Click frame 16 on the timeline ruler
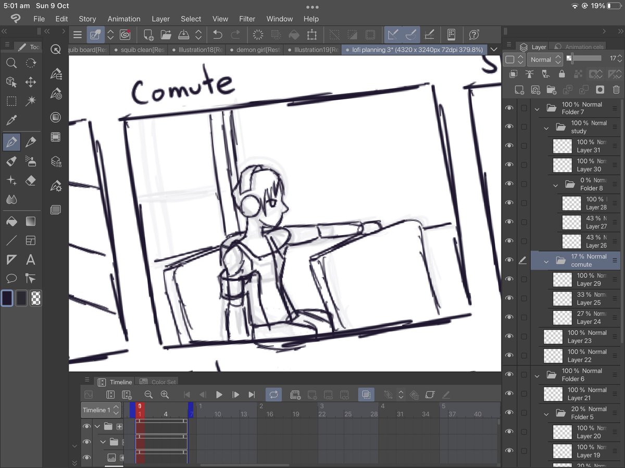 tap(270, 414)
